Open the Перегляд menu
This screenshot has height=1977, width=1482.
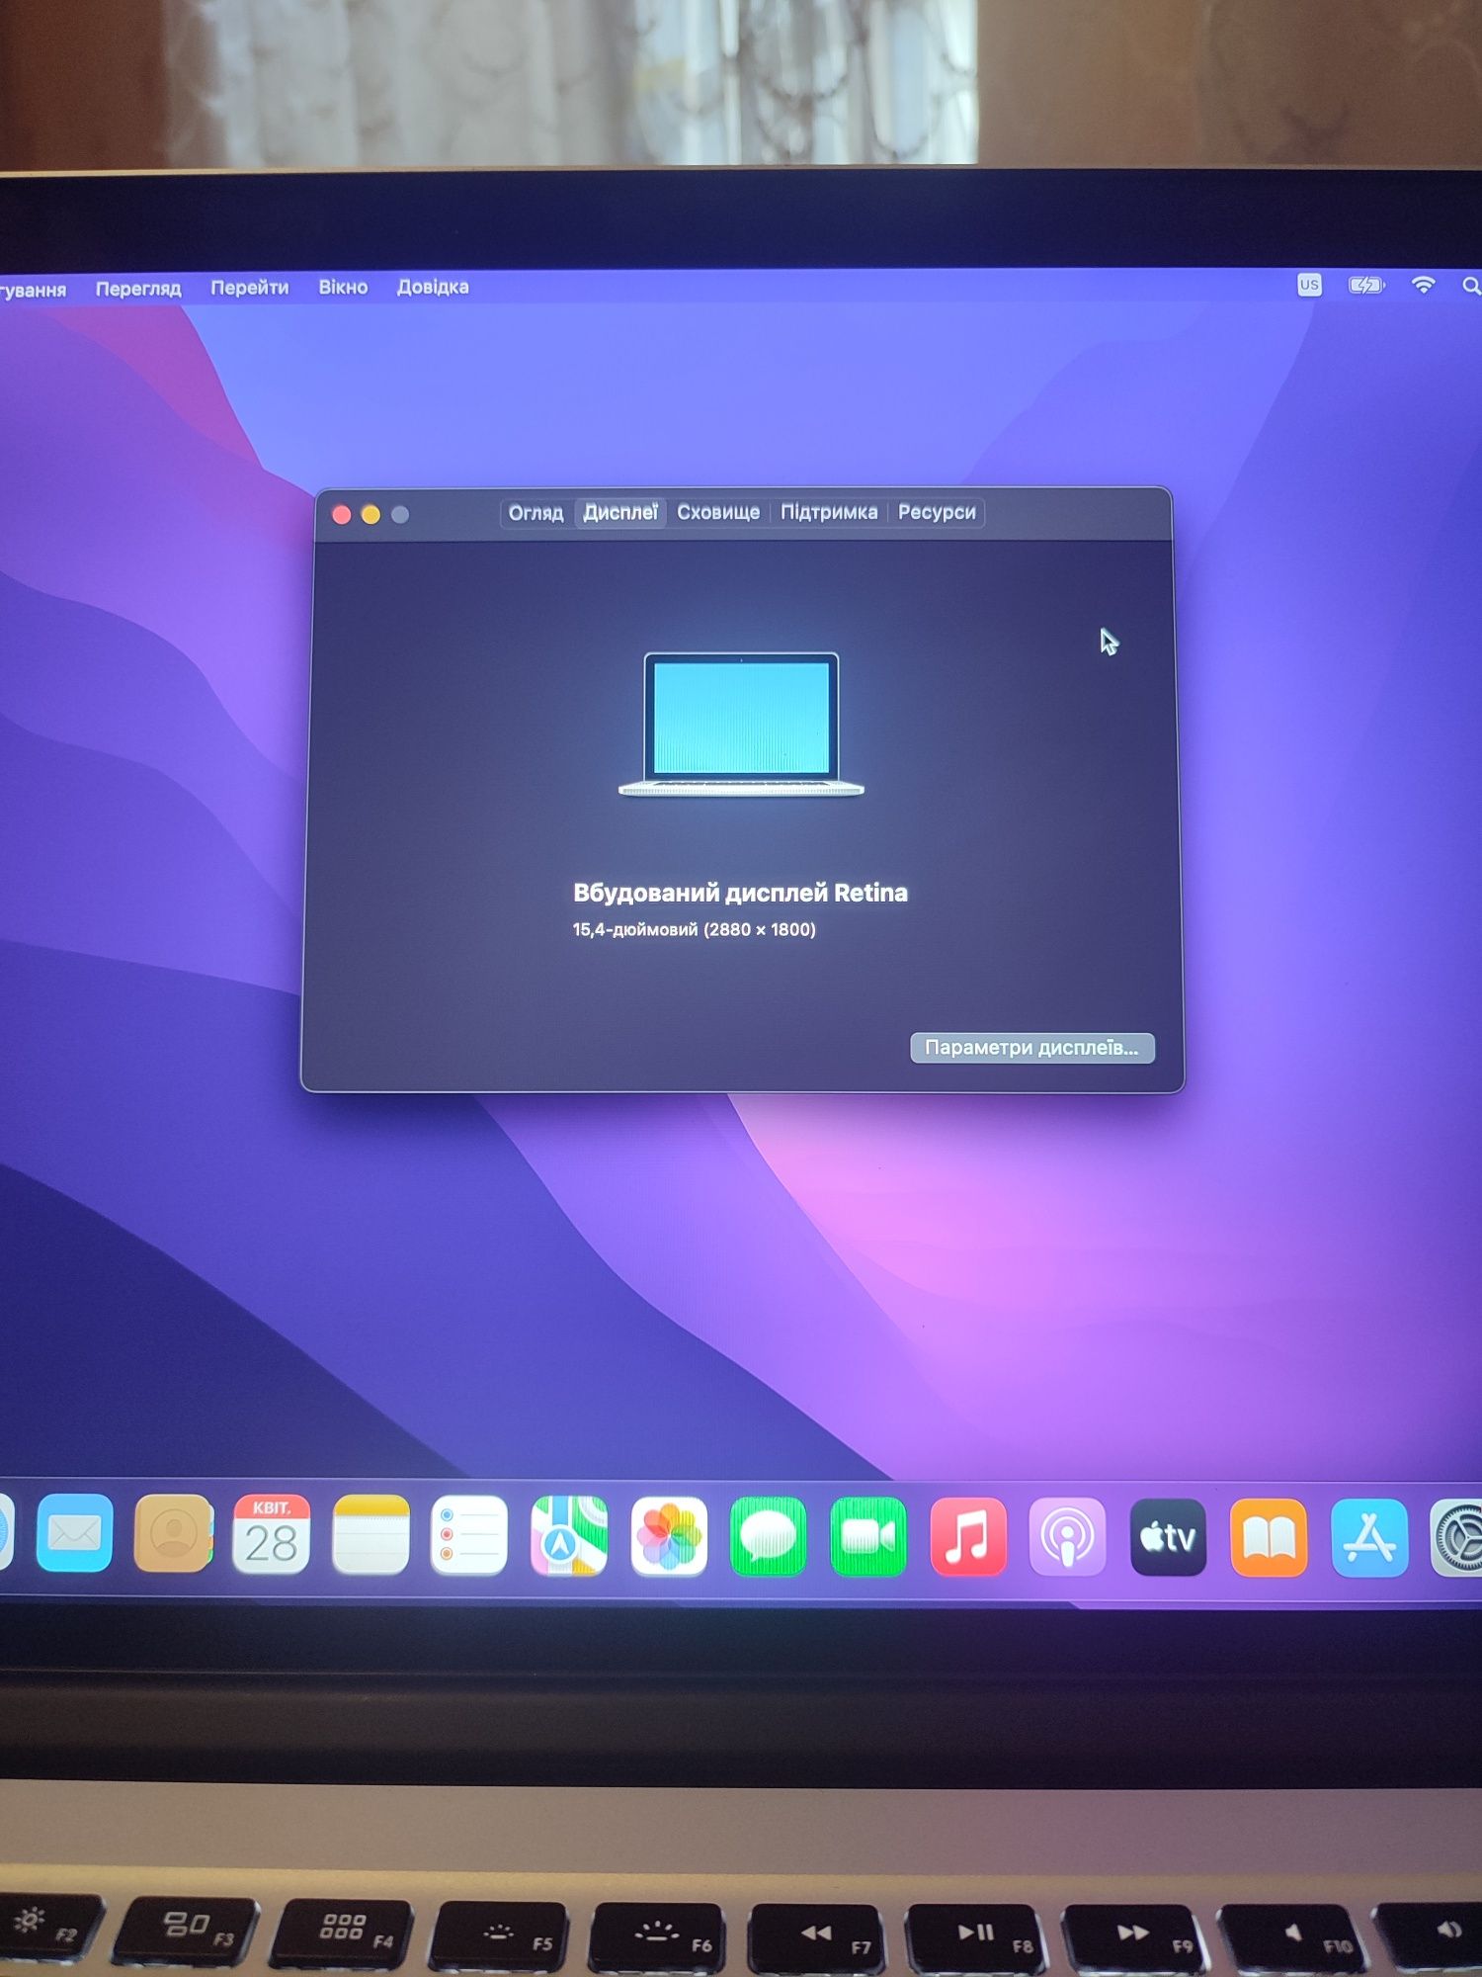tap(138, 289)
